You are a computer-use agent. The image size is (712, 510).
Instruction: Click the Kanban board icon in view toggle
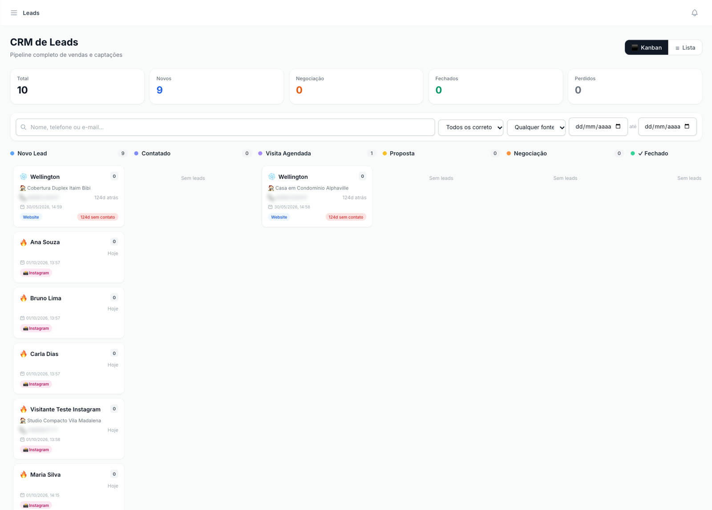(x=635, y=48)
